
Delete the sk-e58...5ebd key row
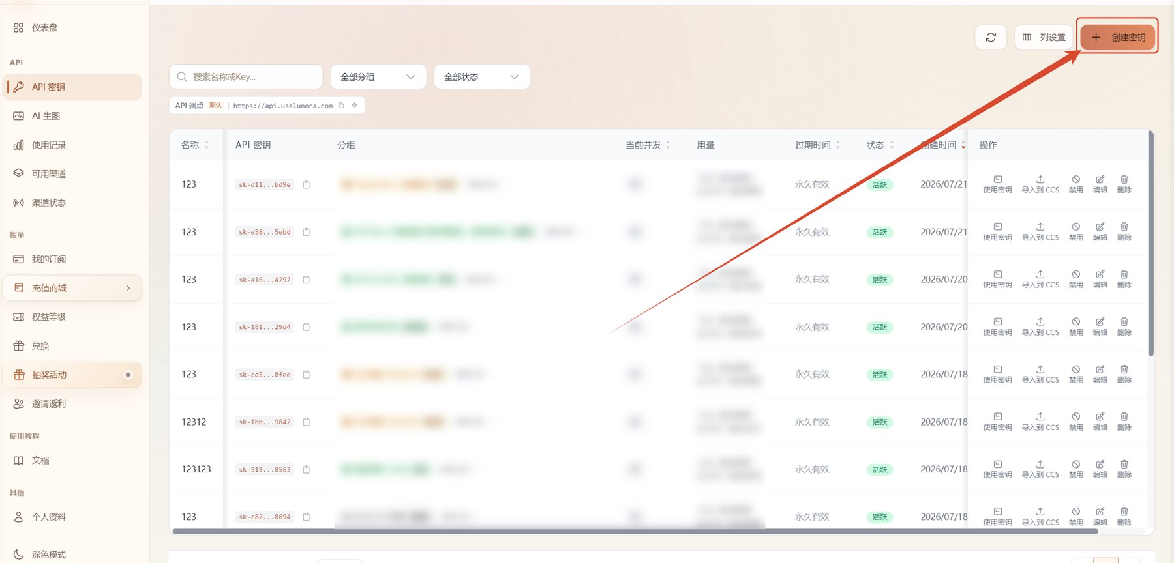coord(1124,231)
